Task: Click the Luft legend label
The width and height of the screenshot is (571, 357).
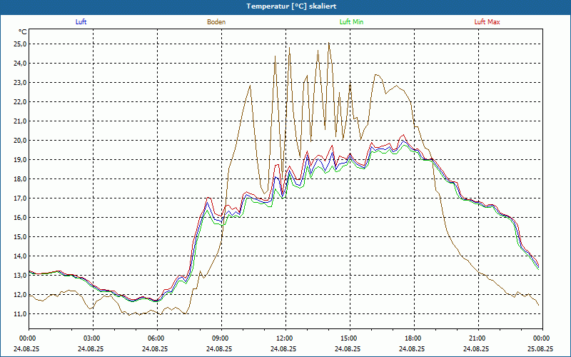Action: click(x=81, y=21)
